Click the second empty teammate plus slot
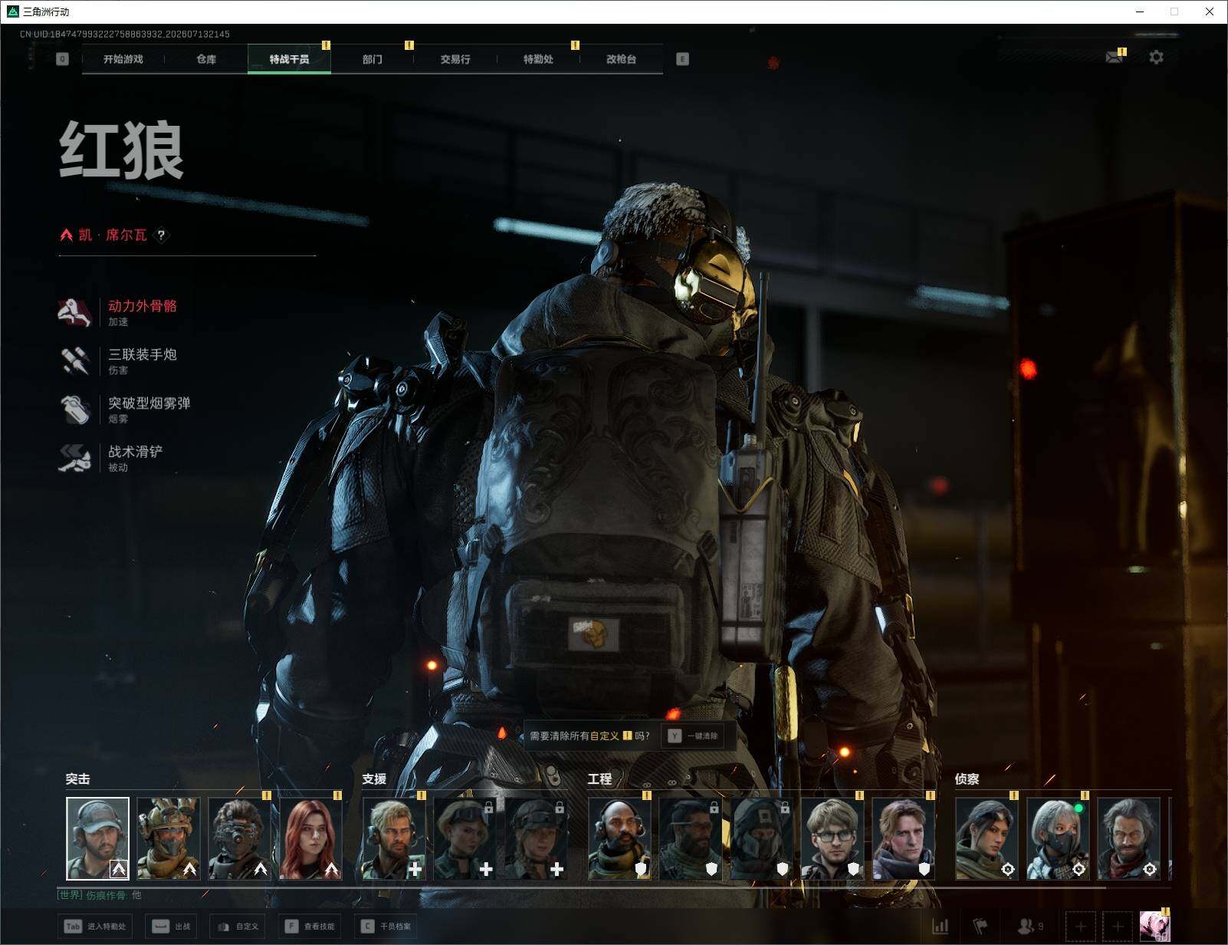 pyautogui.click(x=1117, y=927)
